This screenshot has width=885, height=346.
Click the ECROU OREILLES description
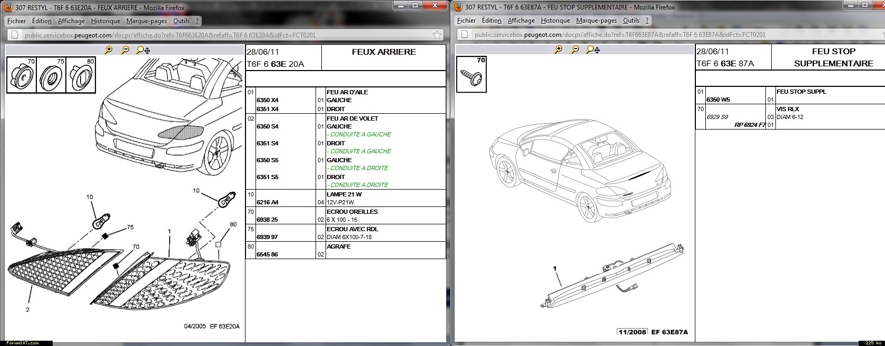352,212
